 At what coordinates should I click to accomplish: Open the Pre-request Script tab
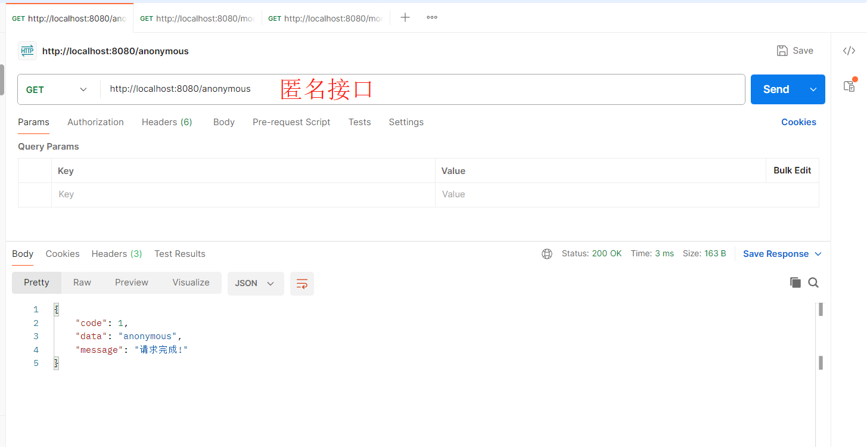pyautogui.click(x=291, y=122)
